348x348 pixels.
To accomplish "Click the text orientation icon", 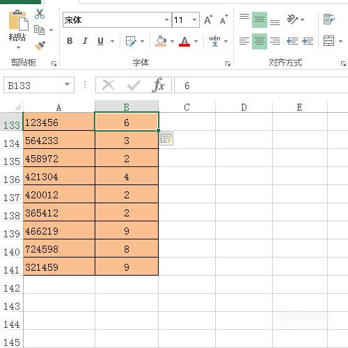I will pyautogui.click(x=292, y=19).
